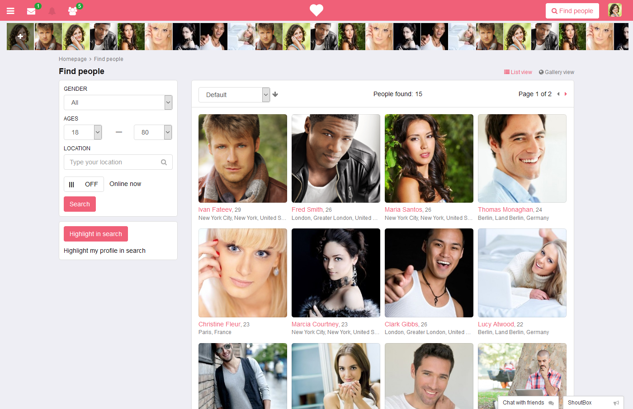
Task: Click Thomas Monaghan's profile photo
Action: pyautogui.click(x=522, y=158)
